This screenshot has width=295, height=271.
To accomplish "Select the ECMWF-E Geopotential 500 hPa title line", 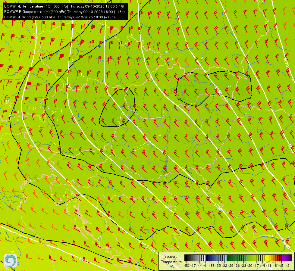I will (x=64, y=12).
